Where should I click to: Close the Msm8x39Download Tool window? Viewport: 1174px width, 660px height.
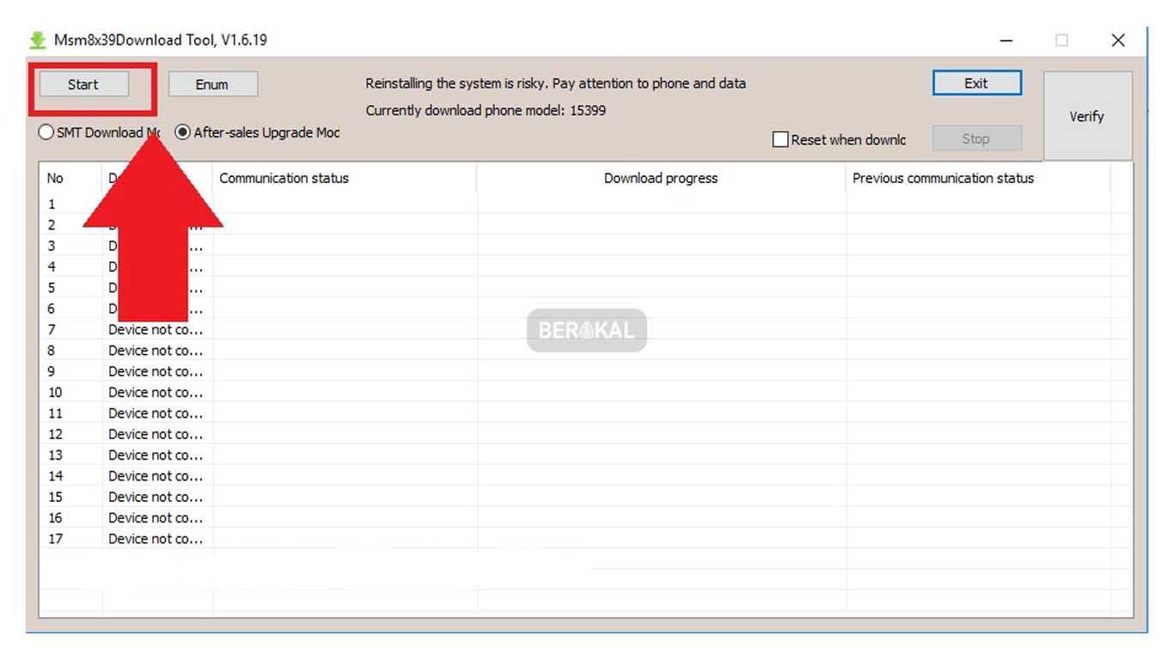[1118, 40]
